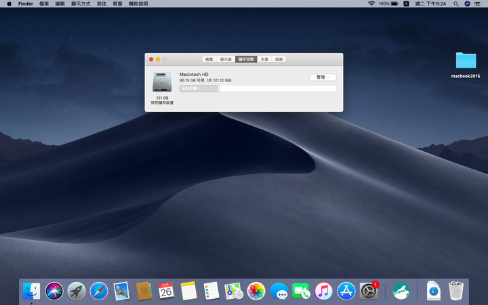Click Macintosh HD label
Image resolution: width=488 pixels, height=305 pixels.
coord(194,74)
